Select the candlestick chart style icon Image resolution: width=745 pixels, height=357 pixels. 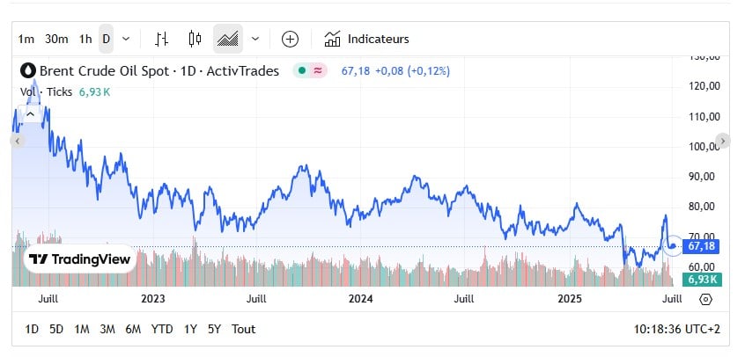195,39
